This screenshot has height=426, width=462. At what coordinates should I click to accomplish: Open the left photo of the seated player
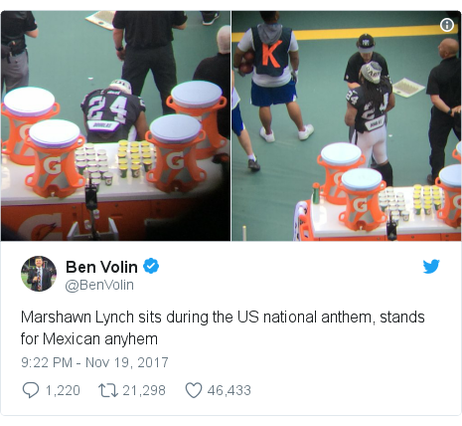tap(115, 125)
